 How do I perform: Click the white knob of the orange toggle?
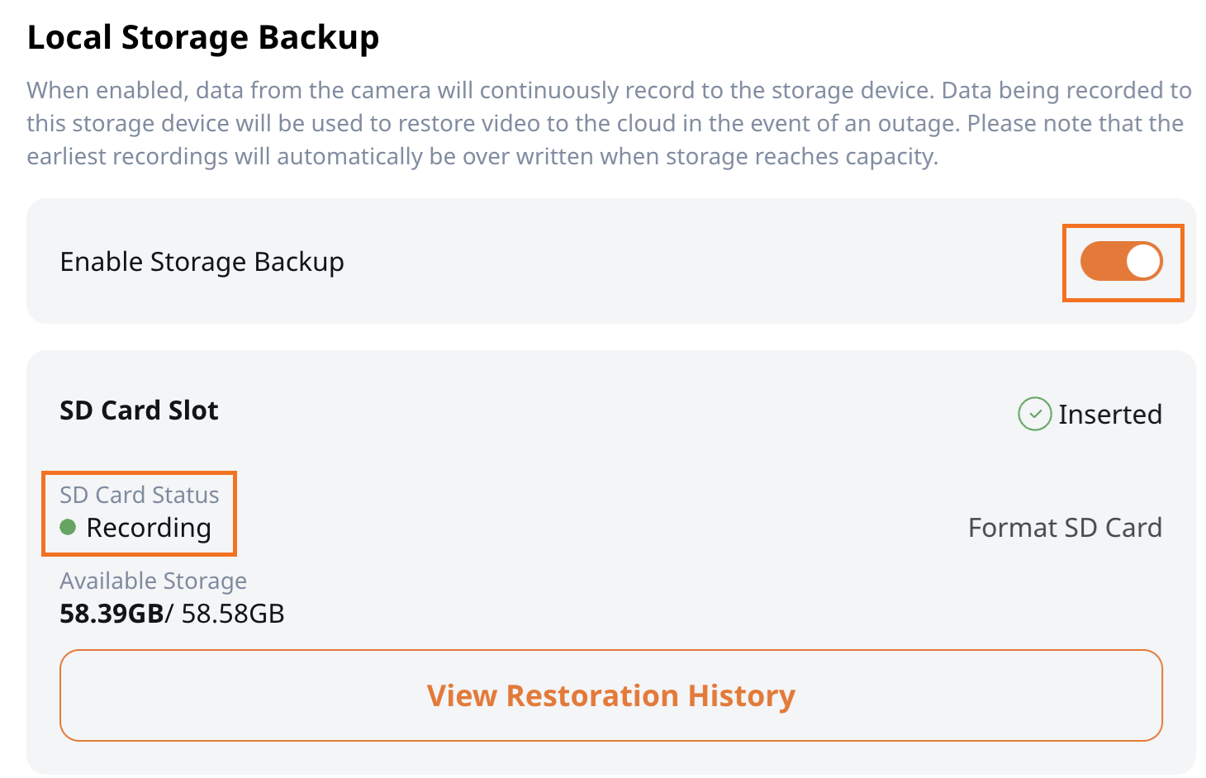(x=1143, y=261)
